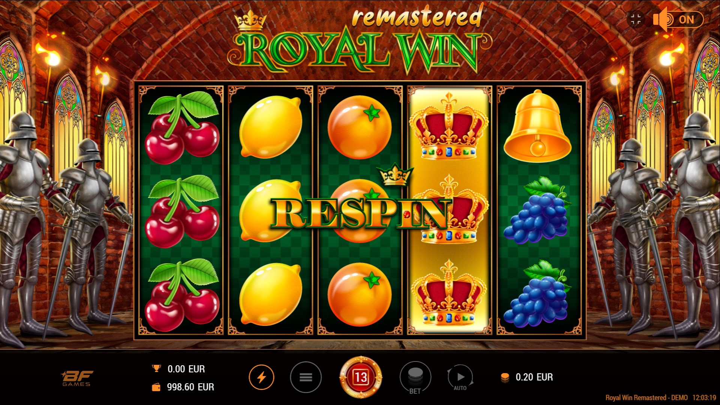Click the top lemon symbol on reel two
Viewport: 720px width, 405px height.
270,127
